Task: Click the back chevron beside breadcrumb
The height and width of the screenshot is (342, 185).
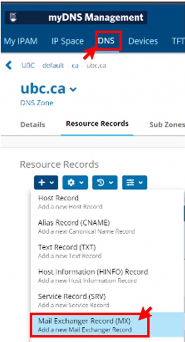Action: 9,65
